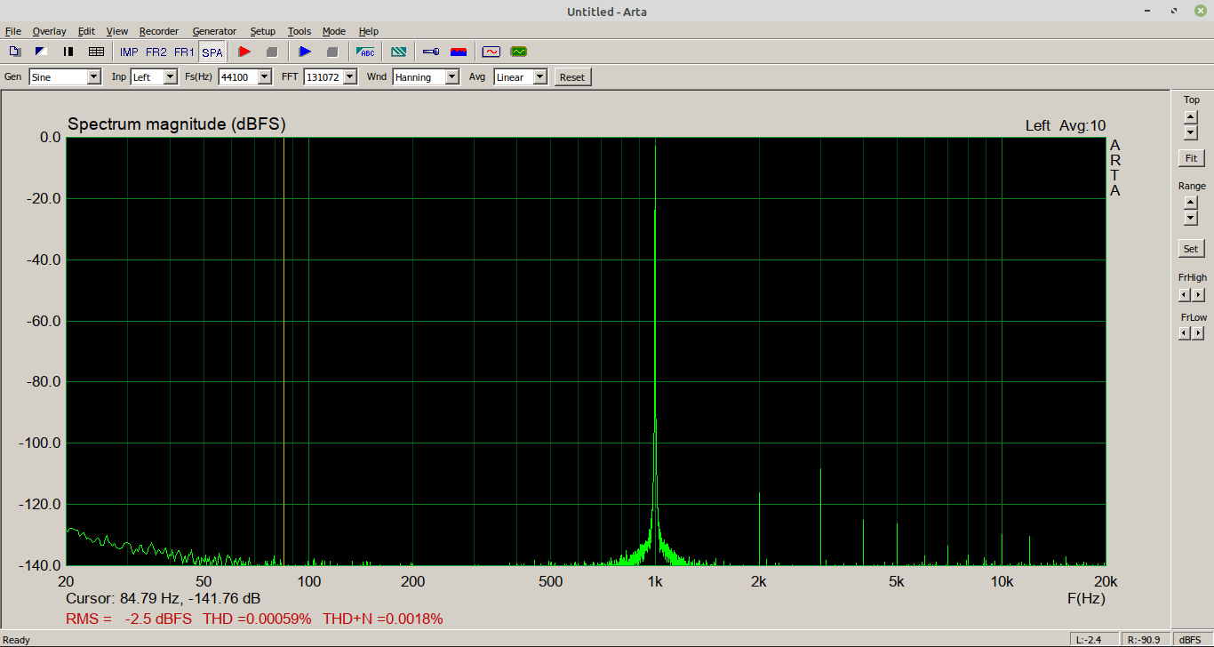Viewport: 1214px width, 647px height.
Task: Click FrLow left arrow button
Action: point(1184,333)
